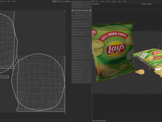Click Stop Interactive Mapping
Image resolution: width=162 pixels, height=122 pixels.
pyautogui.click(x=81, y=26)
